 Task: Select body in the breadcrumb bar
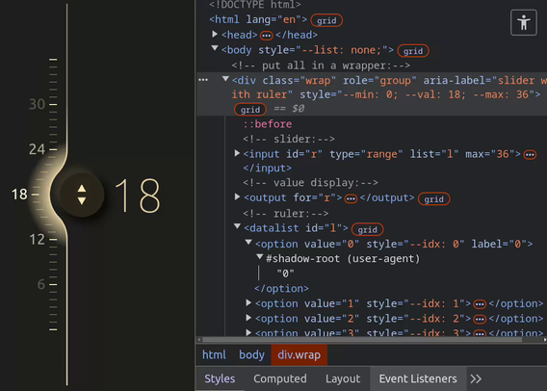251,354
